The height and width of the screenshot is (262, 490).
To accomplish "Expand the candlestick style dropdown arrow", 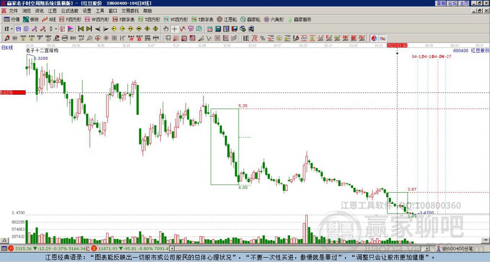I will (56, 29).
